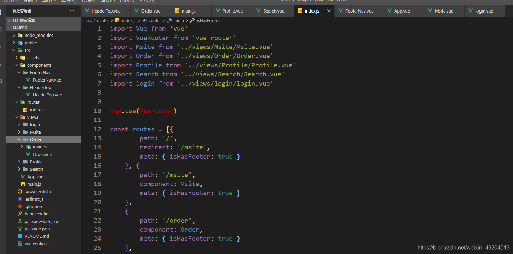The height and width of the screenshot is (254, 513).
Task: Click the Vue icon of Order.vue in tree
Action: coord(28,154)
